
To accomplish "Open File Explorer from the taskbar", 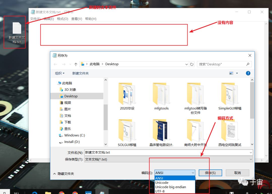I will (48, 192).
